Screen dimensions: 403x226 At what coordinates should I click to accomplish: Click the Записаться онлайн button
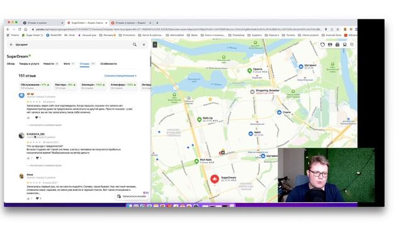coord(132,196)
